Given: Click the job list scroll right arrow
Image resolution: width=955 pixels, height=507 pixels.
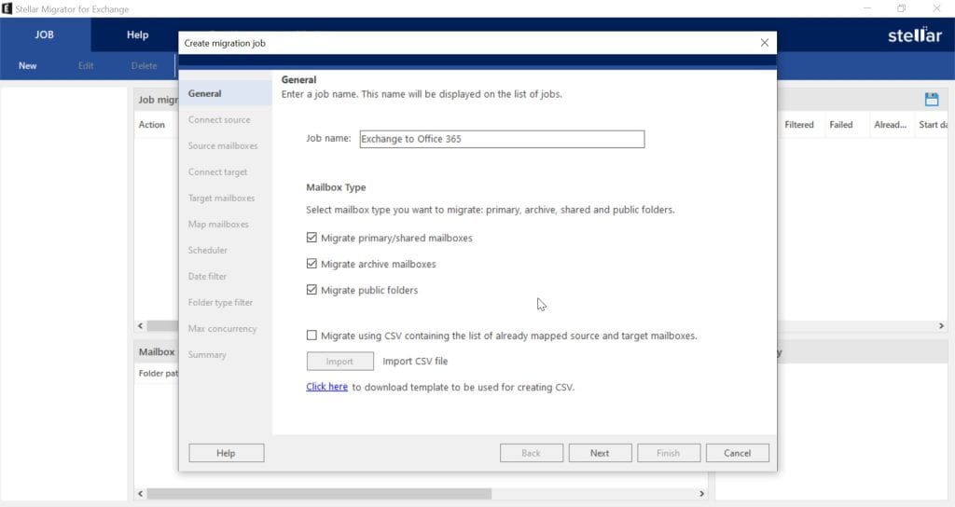Looking at the screenshot, I should tap(941, 326).
